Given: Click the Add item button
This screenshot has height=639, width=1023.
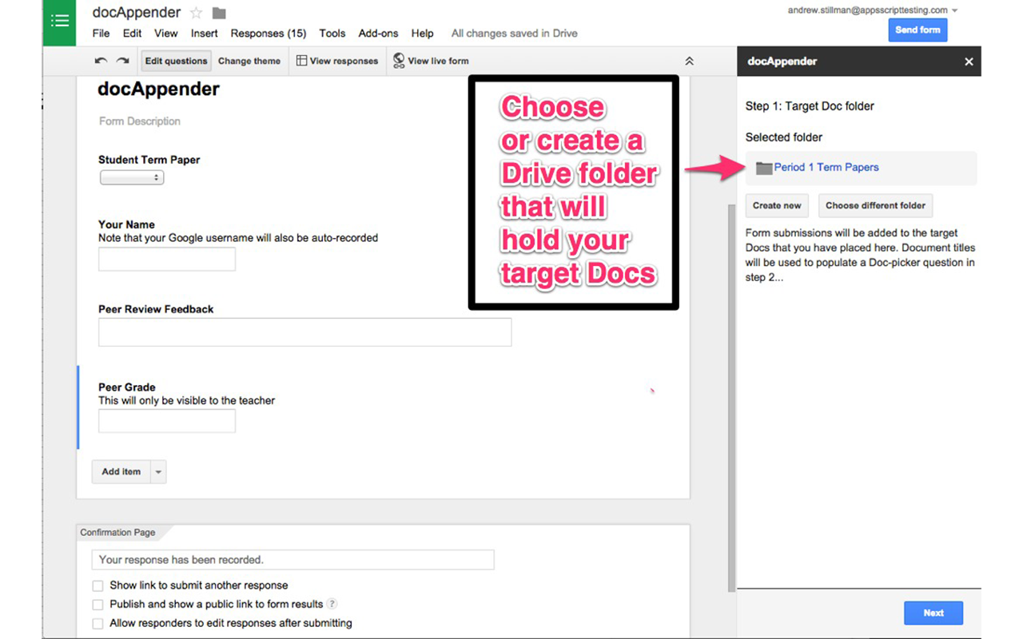Looking at the screenshot, I should (121, 472).
